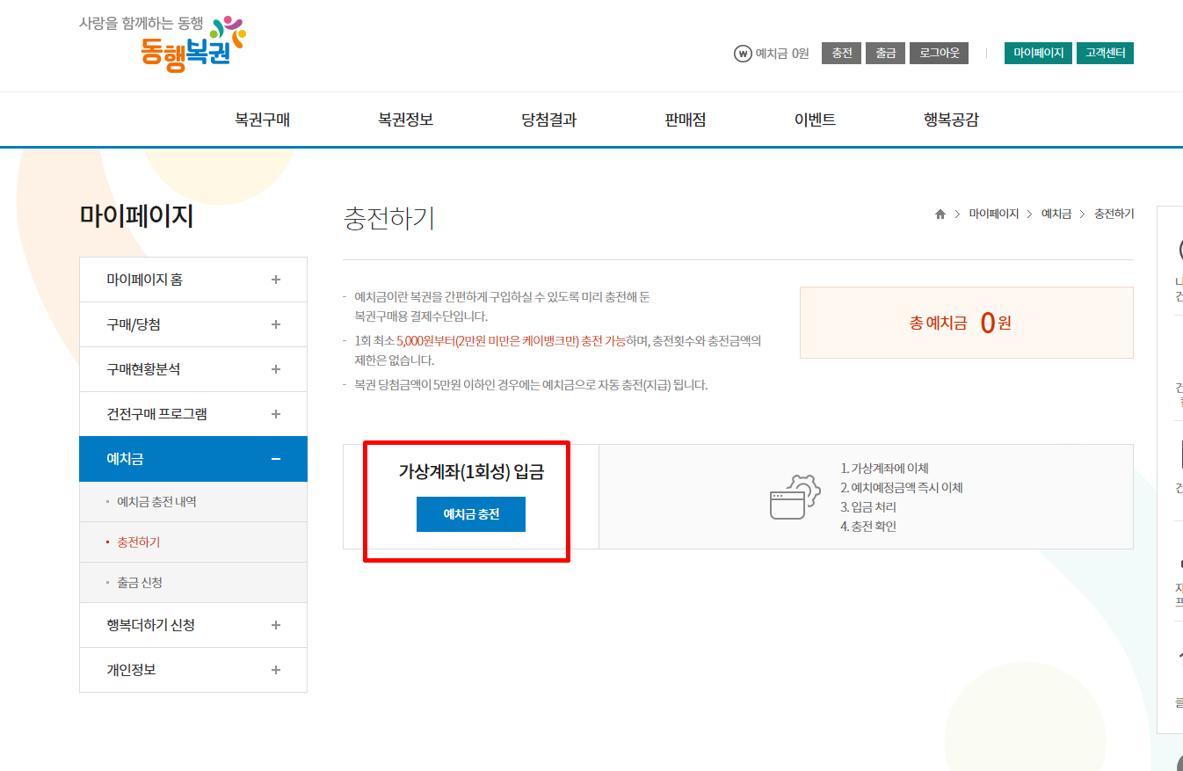Screen dimensions: 1183x771
Task: Click 건전구매 프로그램 sidebar label
Action: (156, 414)
